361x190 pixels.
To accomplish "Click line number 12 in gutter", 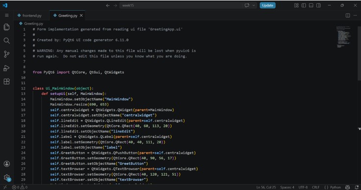I will click(23, 88).
